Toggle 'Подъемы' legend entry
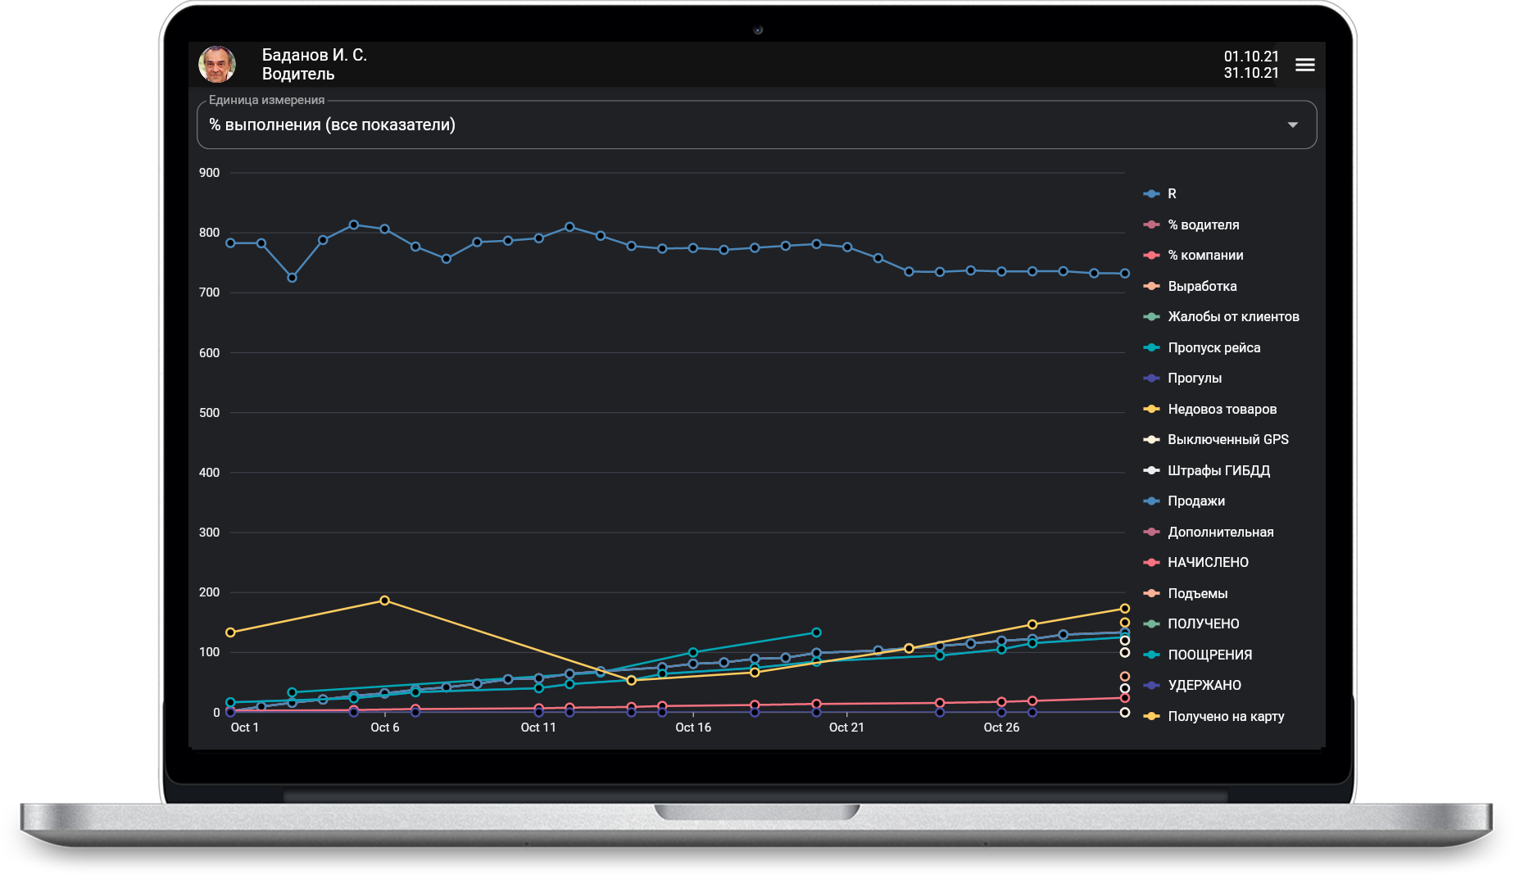Viewport: 1515px width, 875px height. click(1186, 593)
